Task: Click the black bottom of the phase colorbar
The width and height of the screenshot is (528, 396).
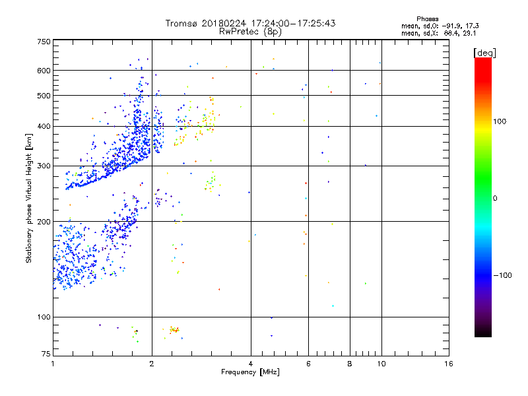Action: coord(483,333)
